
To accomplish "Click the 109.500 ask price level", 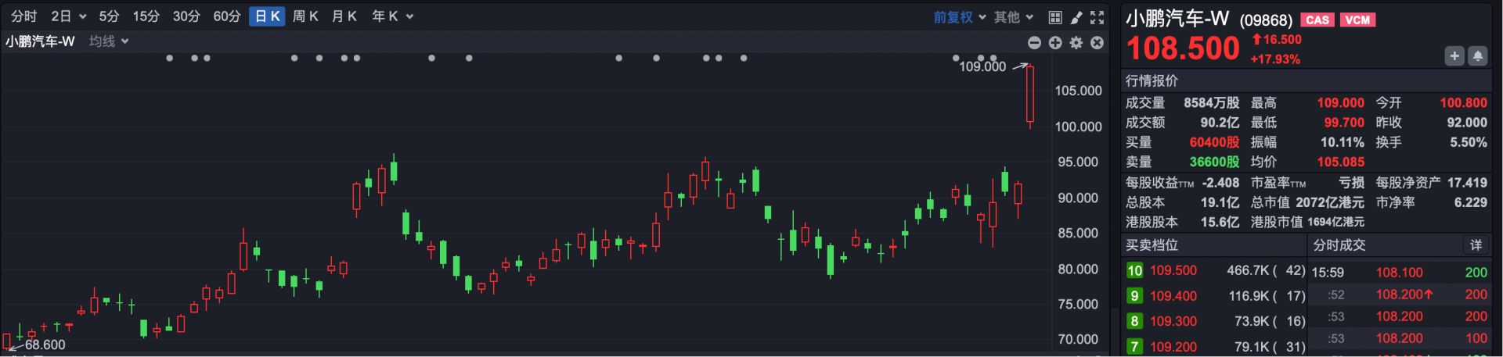I will tap(1173, 271).
